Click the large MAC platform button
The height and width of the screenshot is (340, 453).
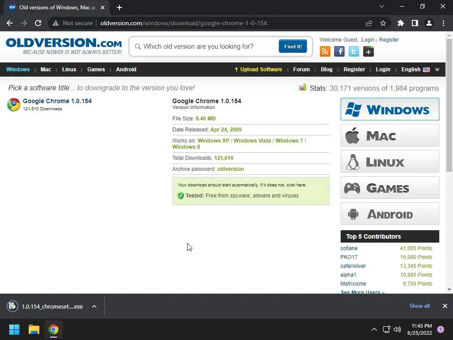390,135
